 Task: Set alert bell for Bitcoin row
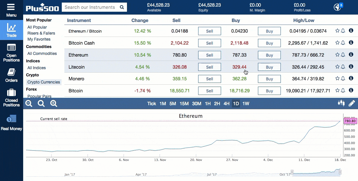pyautogui.click(x=343, y=91)
